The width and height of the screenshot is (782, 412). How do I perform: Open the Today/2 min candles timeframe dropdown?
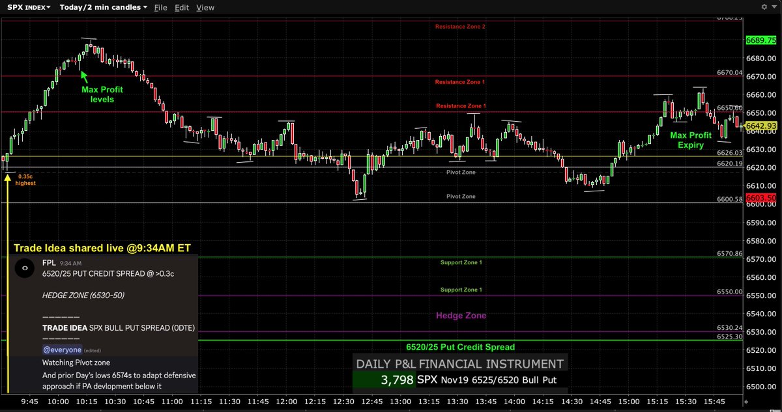pos(101,7)
